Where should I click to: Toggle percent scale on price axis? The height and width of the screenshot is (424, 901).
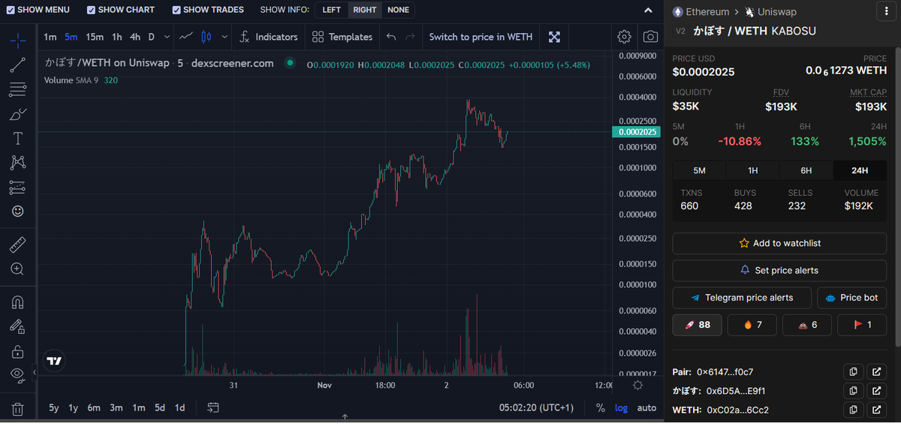pyautogui.click(x=601, y=407)
